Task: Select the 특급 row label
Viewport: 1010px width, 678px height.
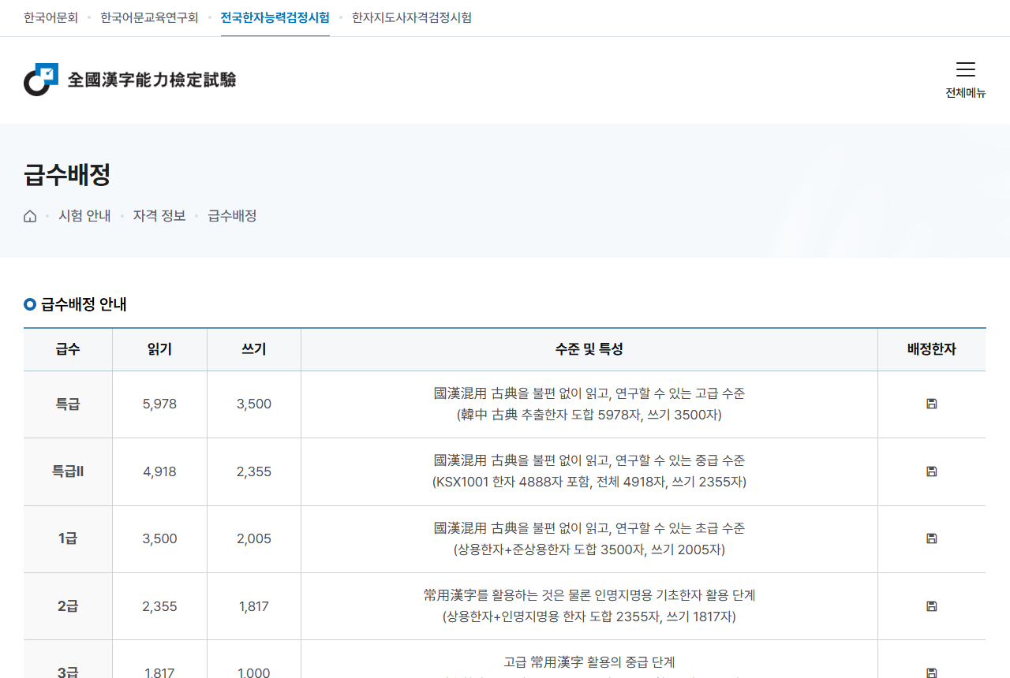Action: tap(68, 404)
